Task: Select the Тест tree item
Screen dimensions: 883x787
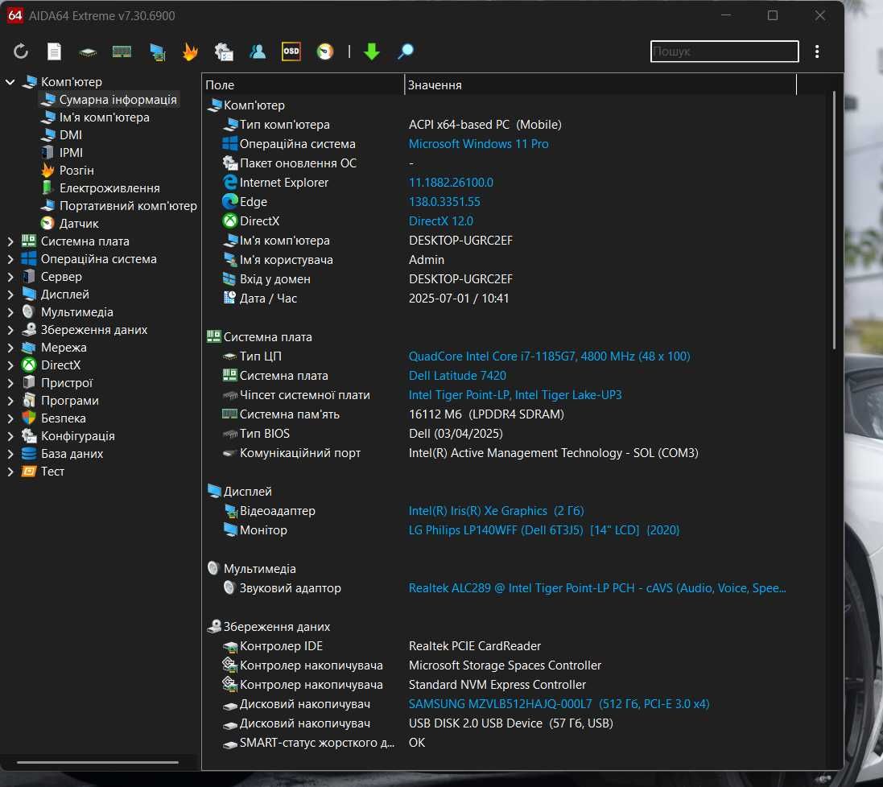Action: 52,472
